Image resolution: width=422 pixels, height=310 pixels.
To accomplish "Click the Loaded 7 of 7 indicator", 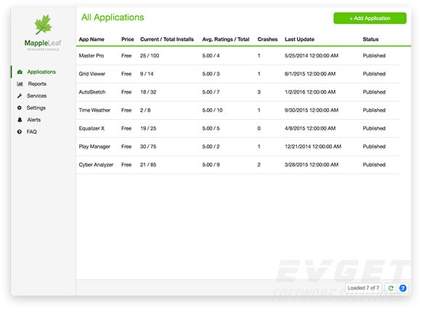I will [x=363, y=288].
